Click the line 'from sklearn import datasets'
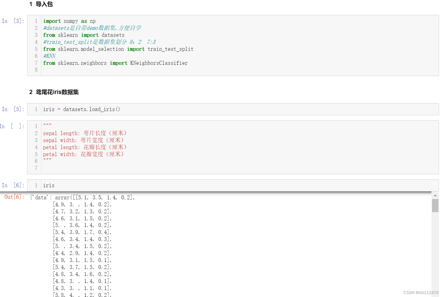Viewport: 443px width, 297px height. click(x=84, y=35)
